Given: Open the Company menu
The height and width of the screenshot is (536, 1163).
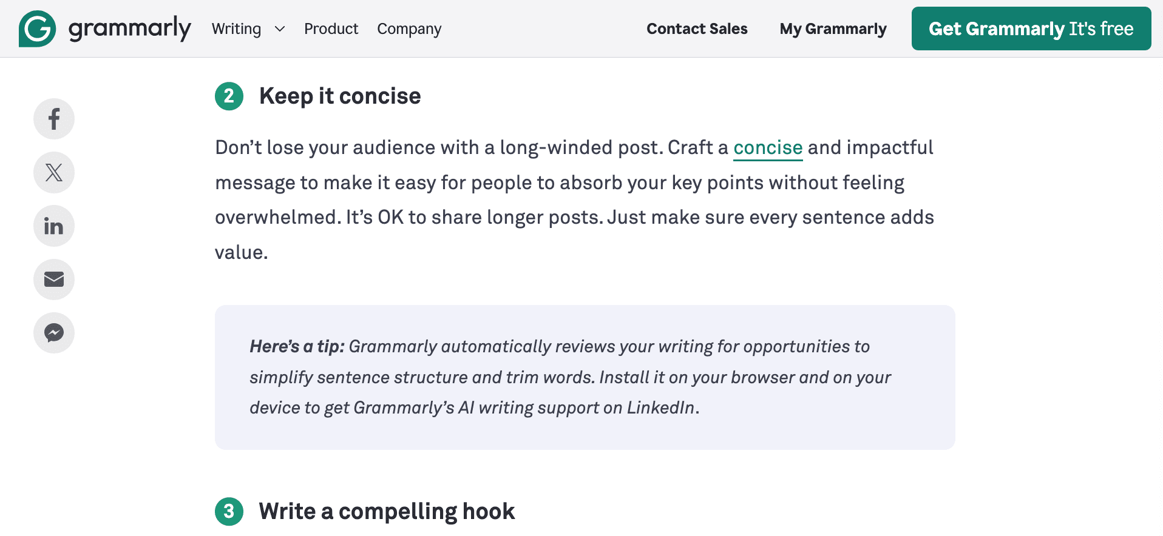Looking at the screenshot, I should point(409,29).
